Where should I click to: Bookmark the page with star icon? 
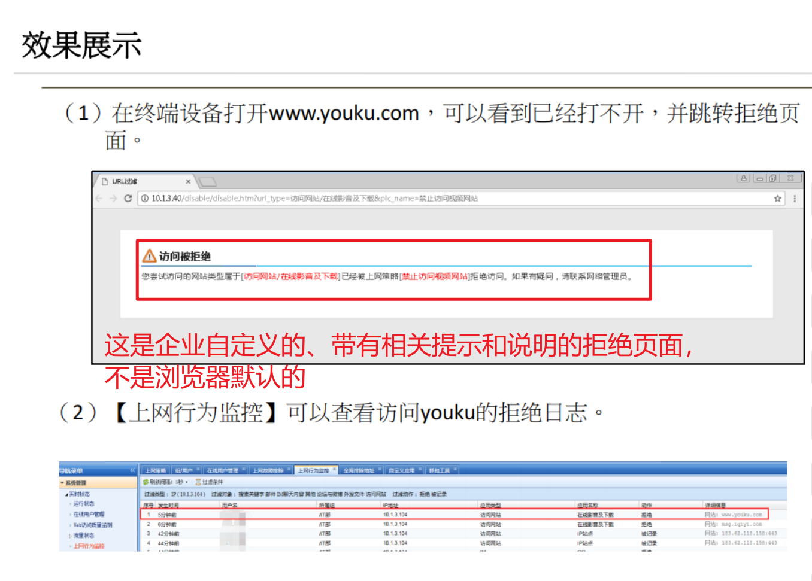(777, 199)
